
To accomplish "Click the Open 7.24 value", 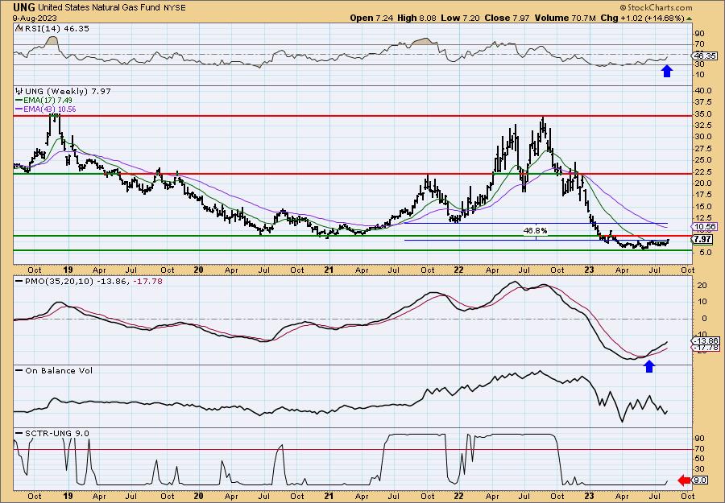I will (x=371, y=18).
